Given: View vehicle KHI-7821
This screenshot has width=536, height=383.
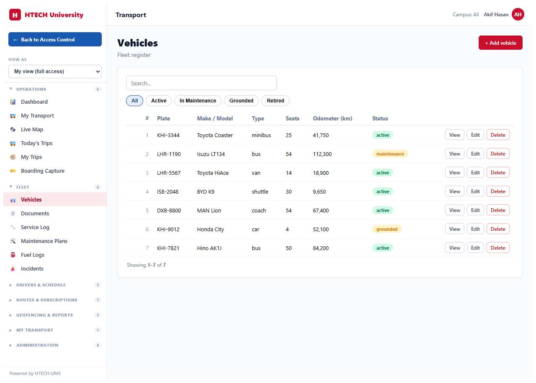Looking at the screenshot, I should (455, 248).
